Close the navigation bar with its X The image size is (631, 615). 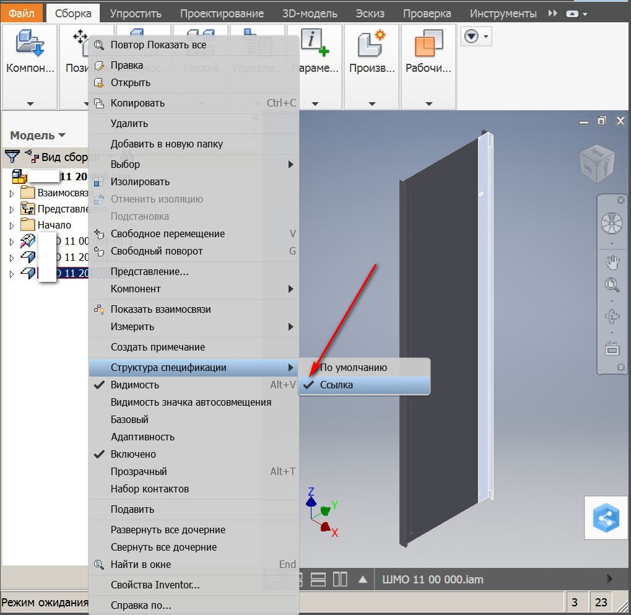[620, 200]
